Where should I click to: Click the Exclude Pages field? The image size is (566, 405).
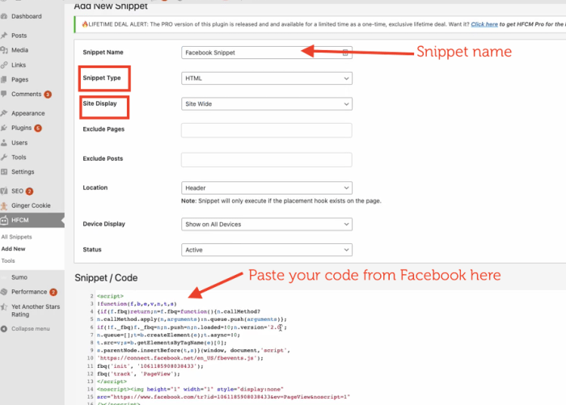266,130
